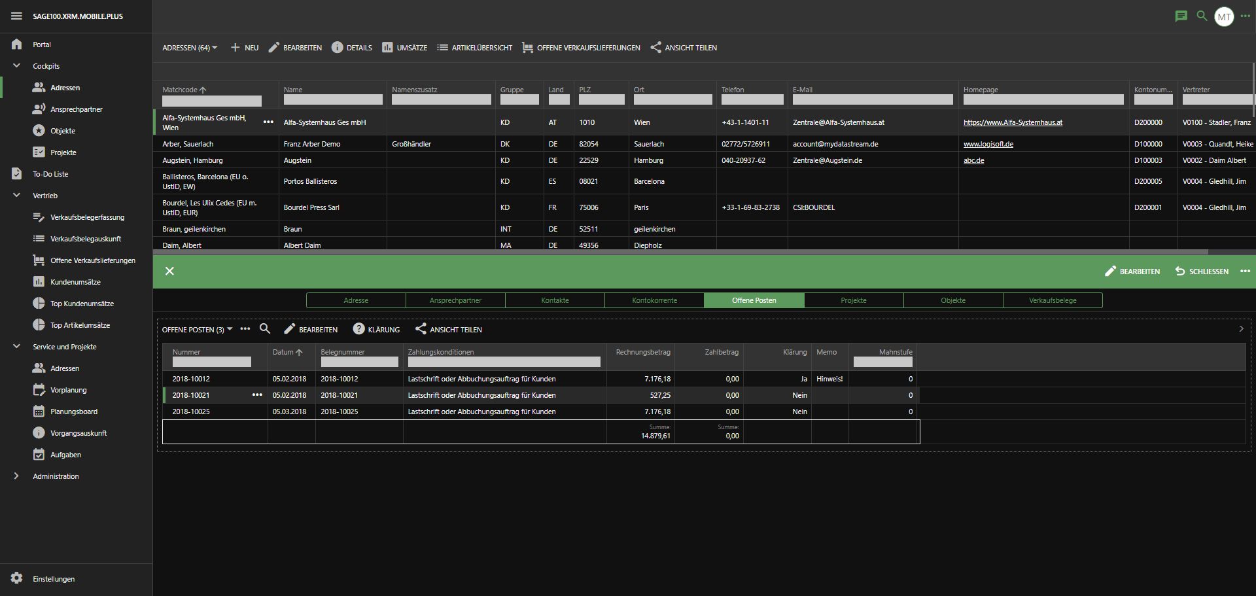This screenshot has width=1256, height=596.
Task: Collapse the Cockpits section
Action: (x=17, y=66)
